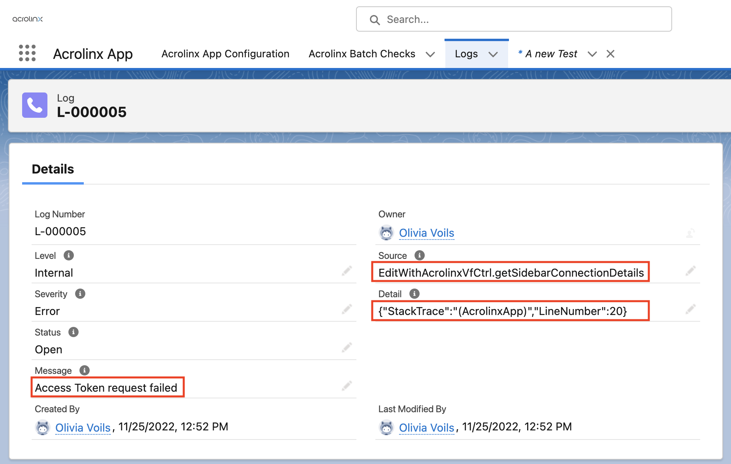
Task: Close the A new Test tab
Action: click(x=610, y=54)
